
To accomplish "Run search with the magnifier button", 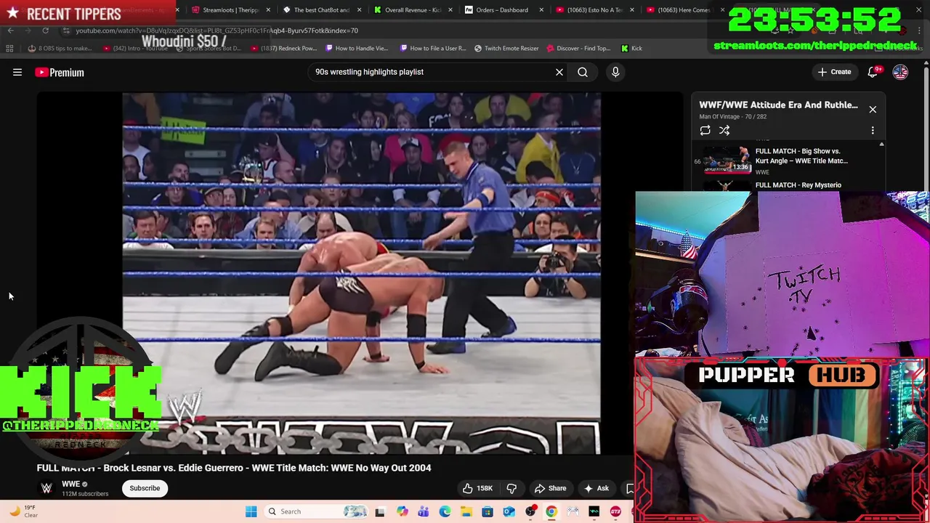I will pos(583,72).
